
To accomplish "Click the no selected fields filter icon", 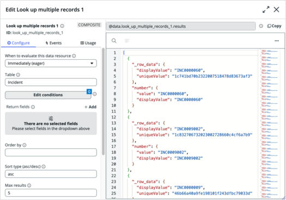I will pyautogui.click(x=51, y=118).
